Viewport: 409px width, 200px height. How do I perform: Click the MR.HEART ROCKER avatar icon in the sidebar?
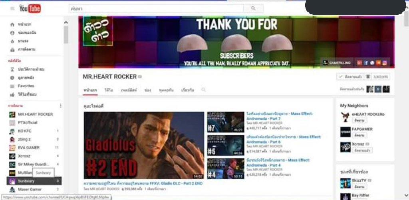coord(12,114)
